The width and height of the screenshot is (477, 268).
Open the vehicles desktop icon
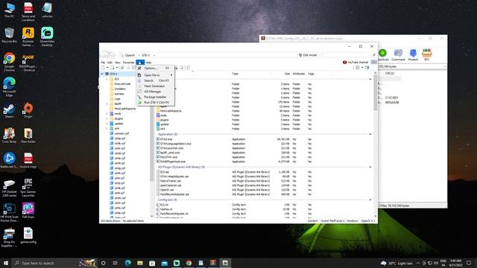click(x=47, y=10)
